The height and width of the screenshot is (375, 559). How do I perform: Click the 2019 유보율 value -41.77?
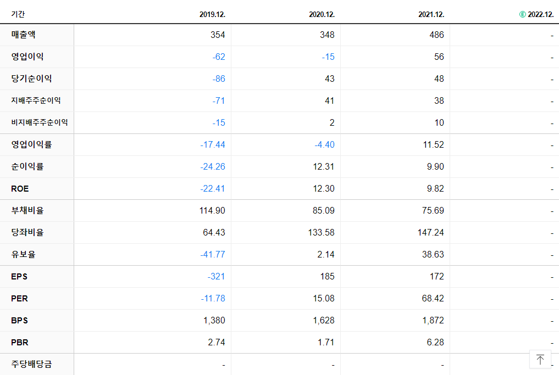click(213, 255)
